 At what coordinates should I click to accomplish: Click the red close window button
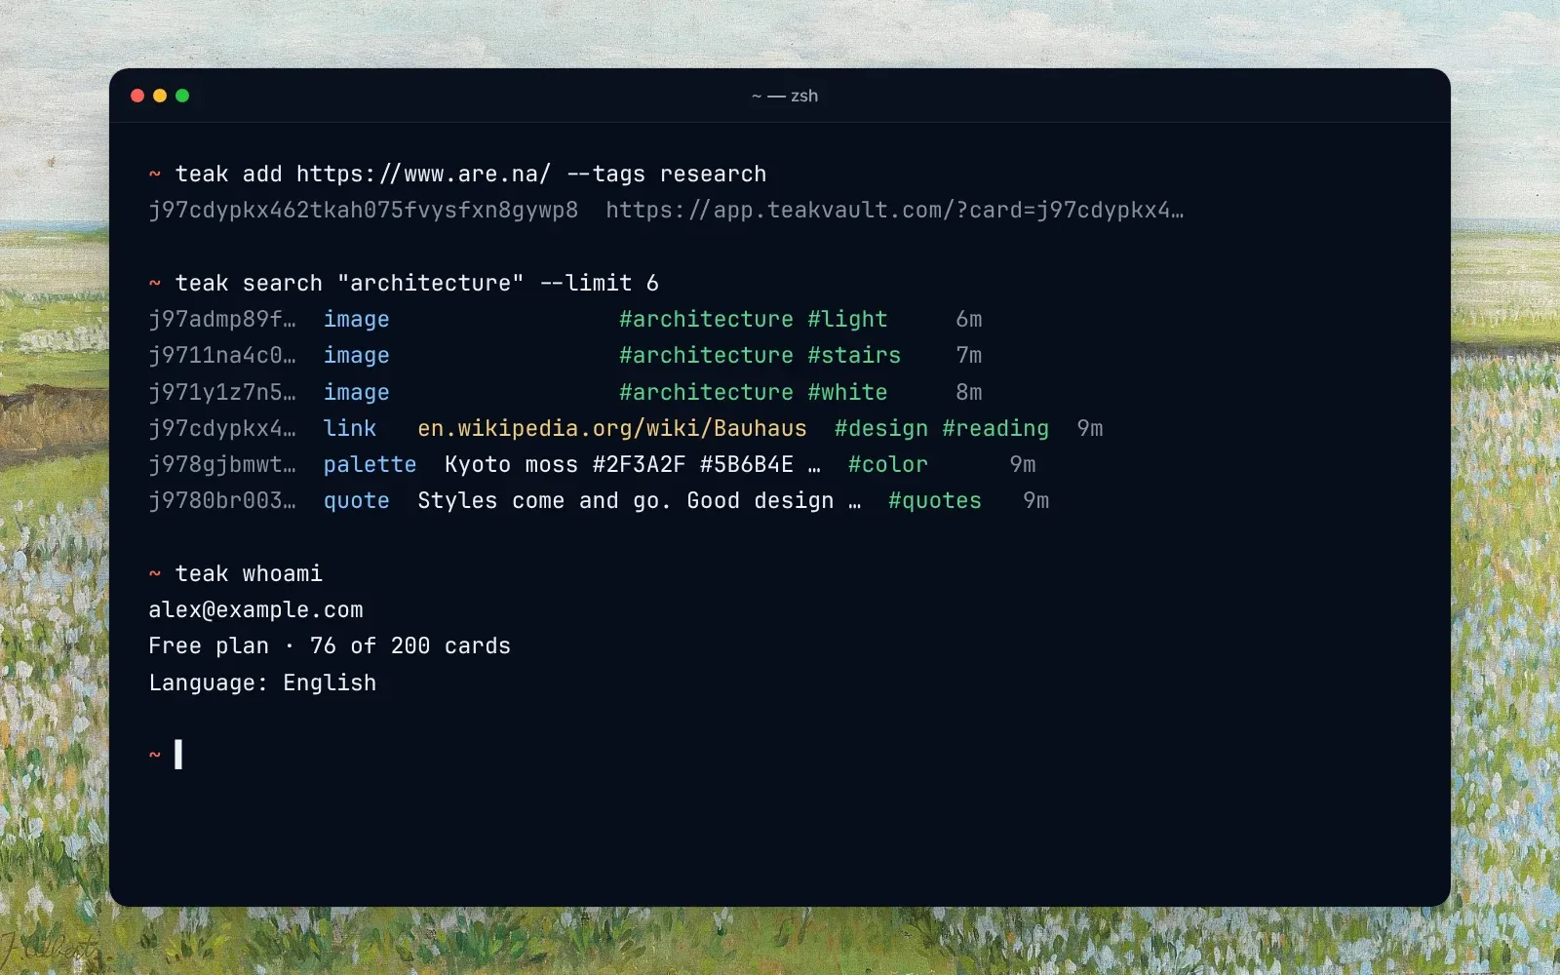pyautogui.click(x=137, y=96)
